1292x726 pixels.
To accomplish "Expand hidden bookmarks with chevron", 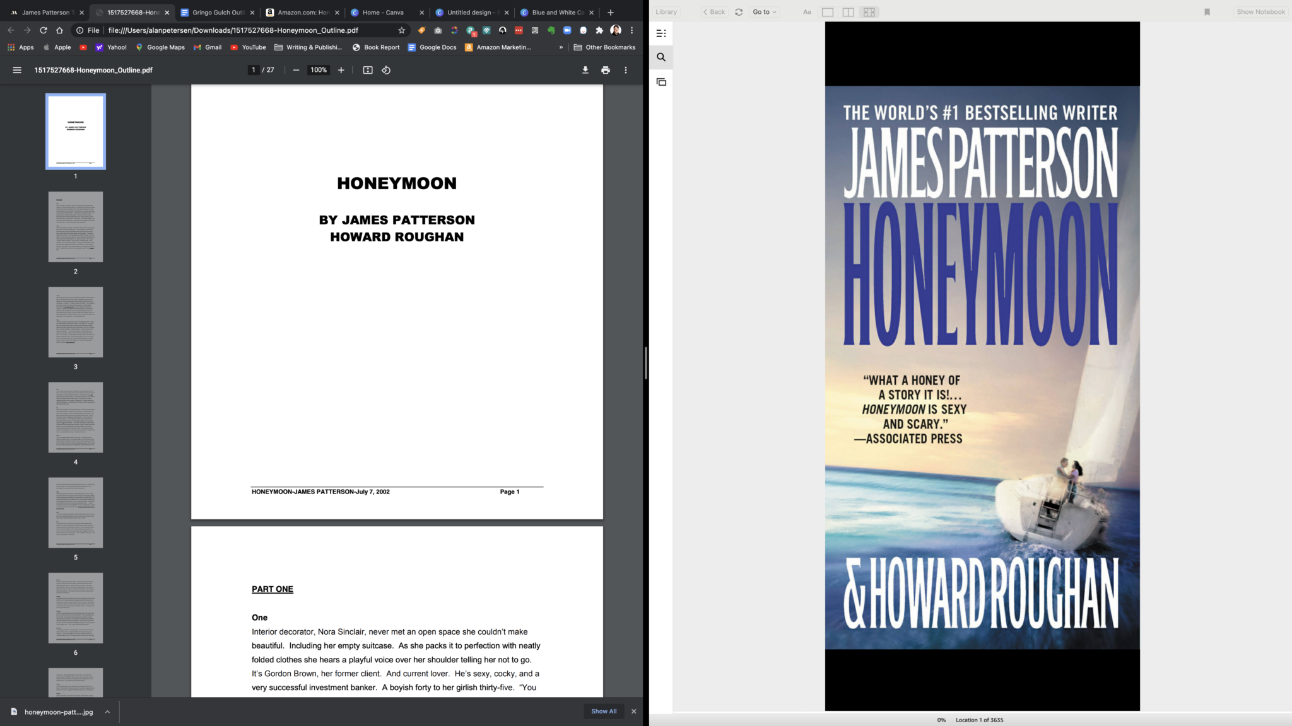I will tap(561, 47).
